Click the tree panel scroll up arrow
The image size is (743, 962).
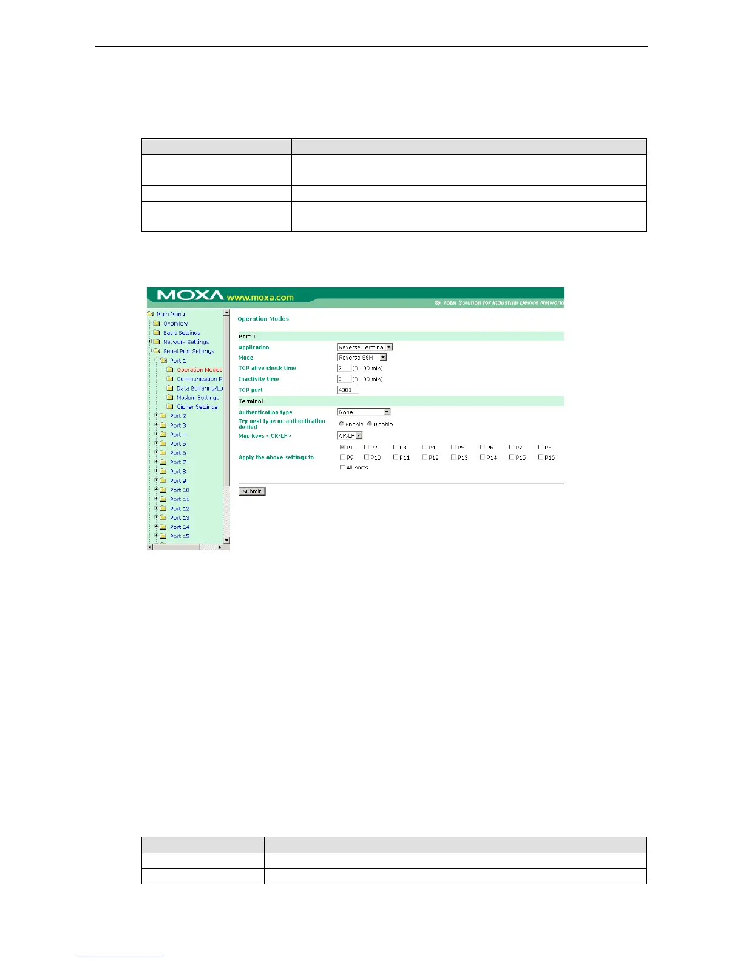227,313
